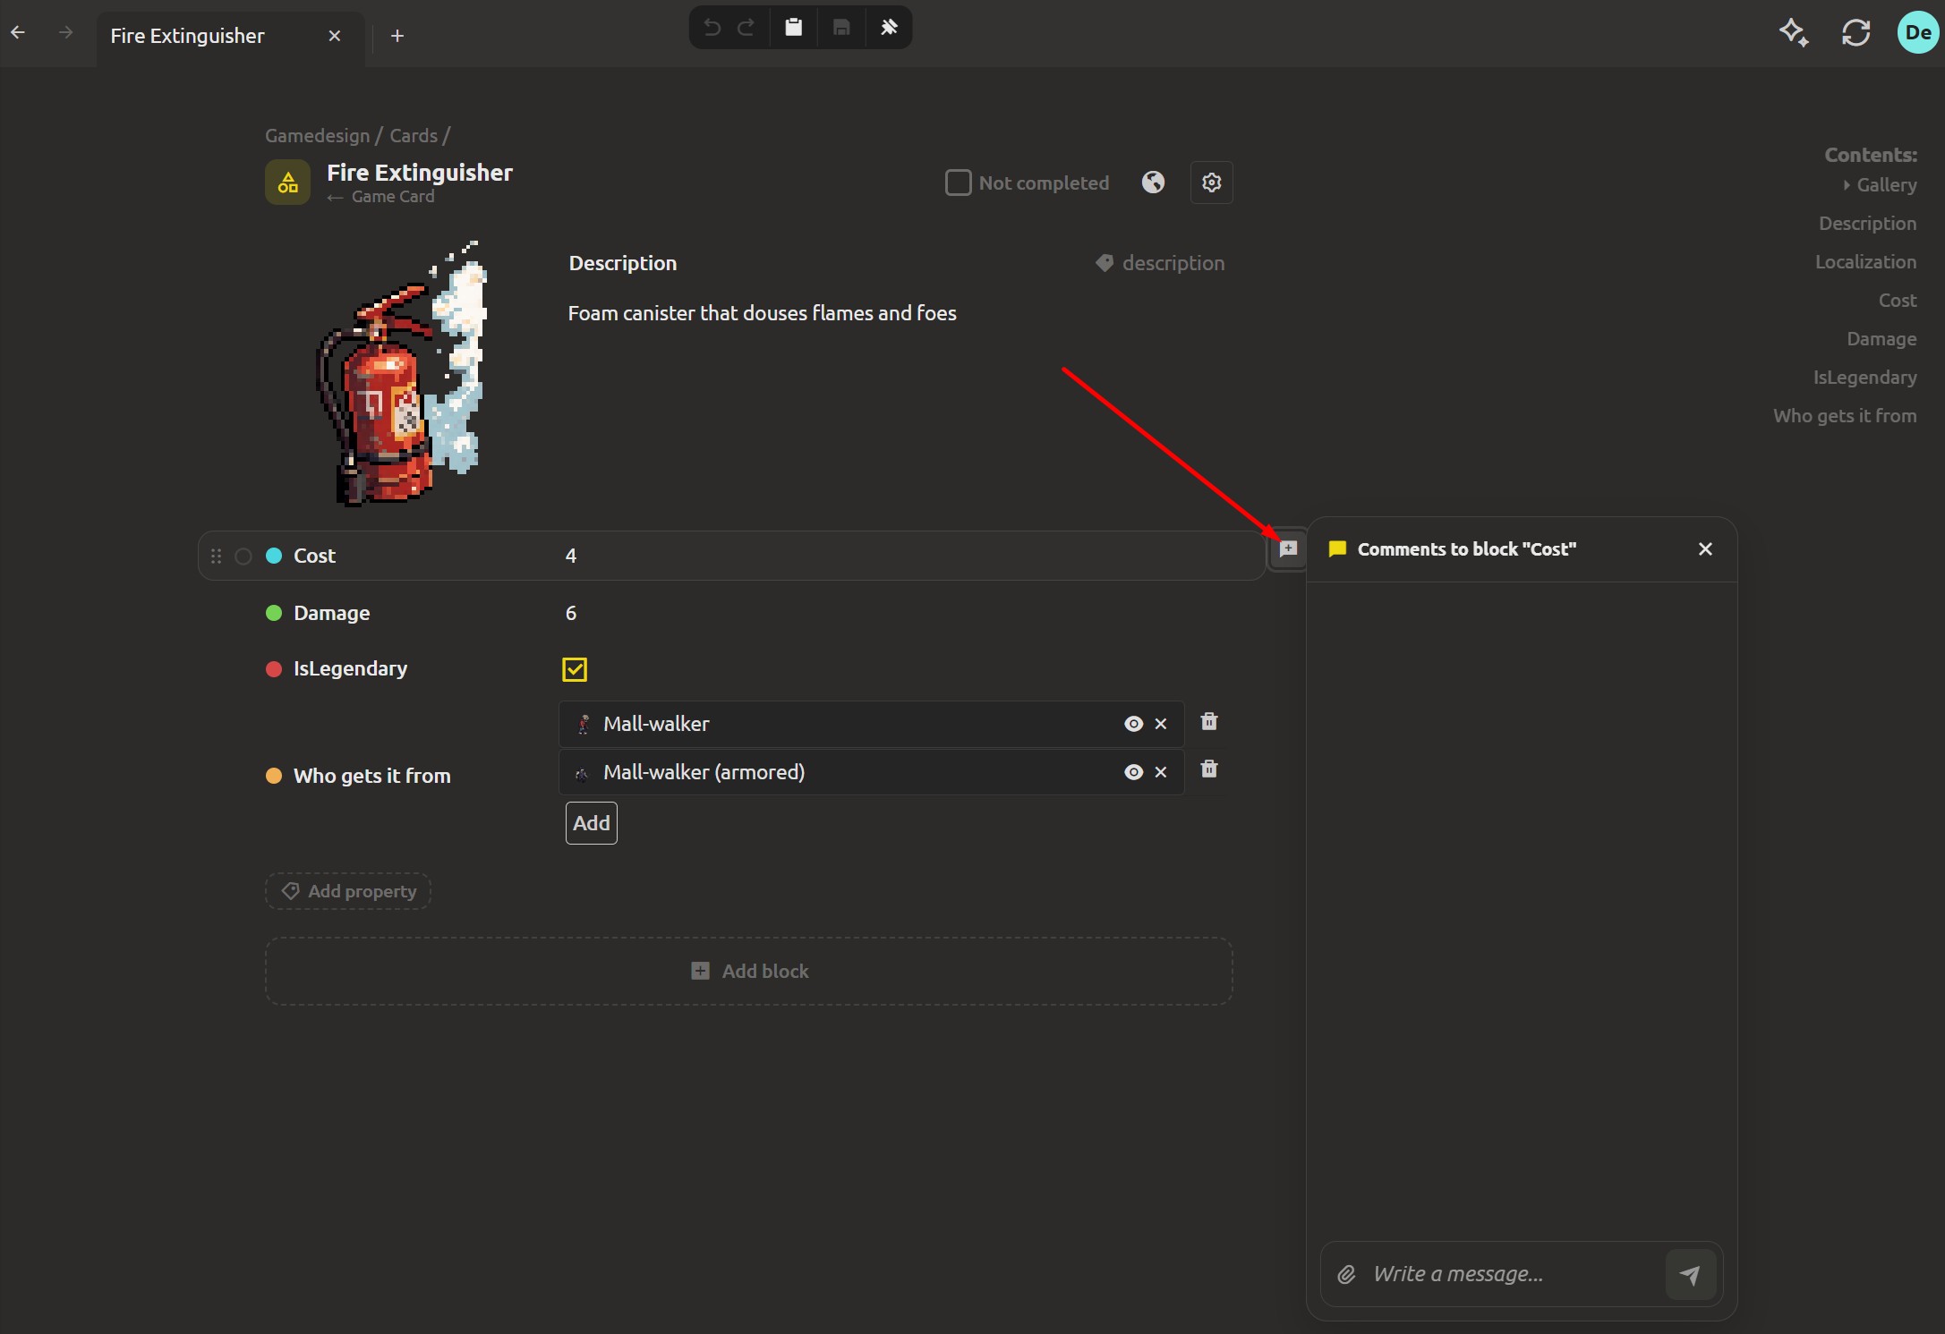The height and width of the screenshot is (1334, 1945).
Task: Open the AI sparkle assistant icon
Action: 1794,33
